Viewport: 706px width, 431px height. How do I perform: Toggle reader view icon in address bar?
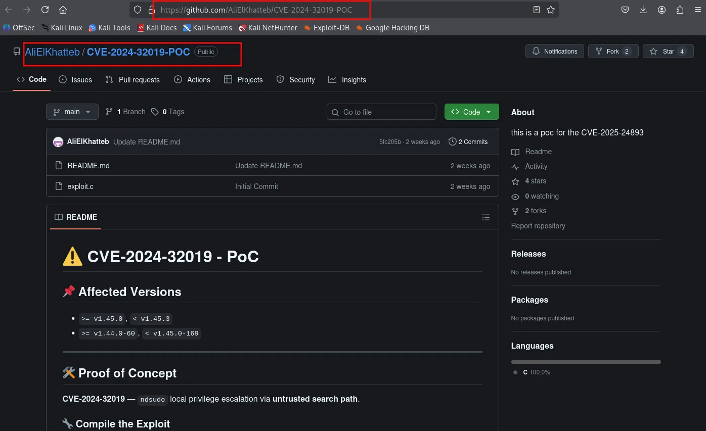(x=537, y=10)
